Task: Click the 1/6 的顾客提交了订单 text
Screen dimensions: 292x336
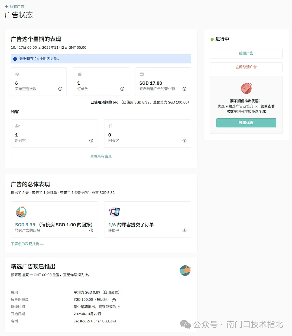Action: pyautogui.click(x=131, y=225)
